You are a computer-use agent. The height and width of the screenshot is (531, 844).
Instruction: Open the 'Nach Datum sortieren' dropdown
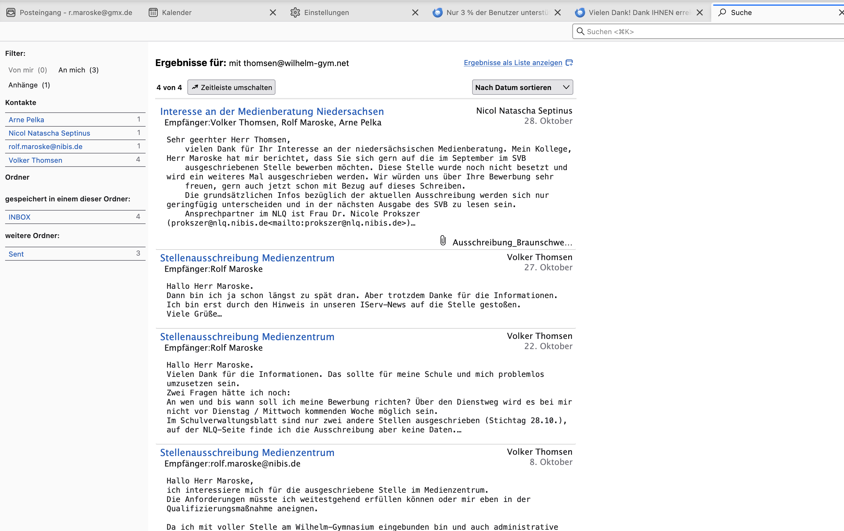tap(522, 87)
